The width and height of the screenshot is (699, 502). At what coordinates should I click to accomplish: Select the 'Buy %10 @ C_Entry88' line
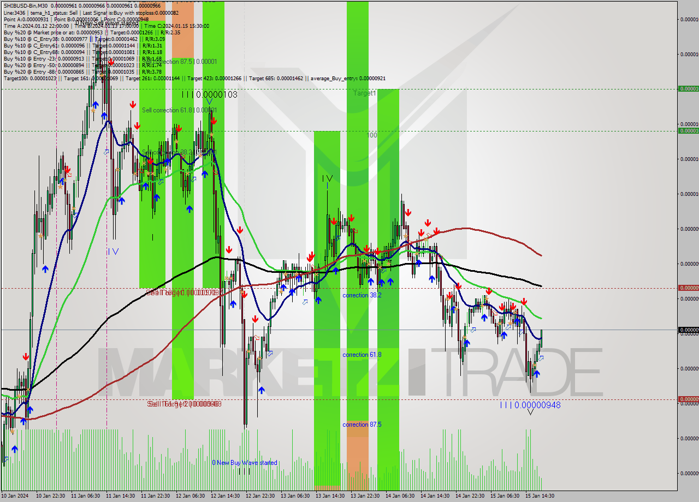tap(84, 52)
